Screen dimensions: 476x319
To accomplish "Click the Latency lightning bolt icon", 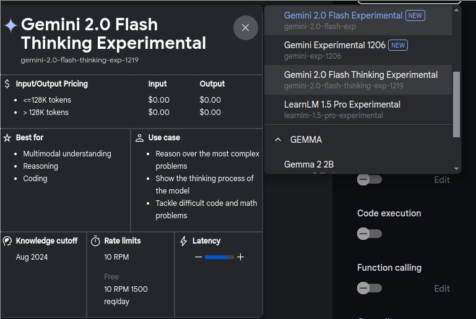I will 184,240.
